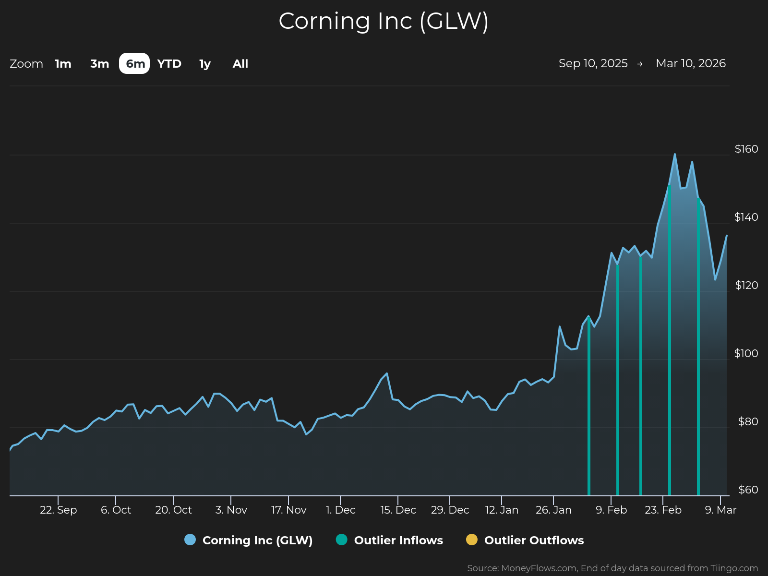Click the 29. Dec date label
Screen dimensions: 768x576
pyautogui.click(x=450, y=510)
